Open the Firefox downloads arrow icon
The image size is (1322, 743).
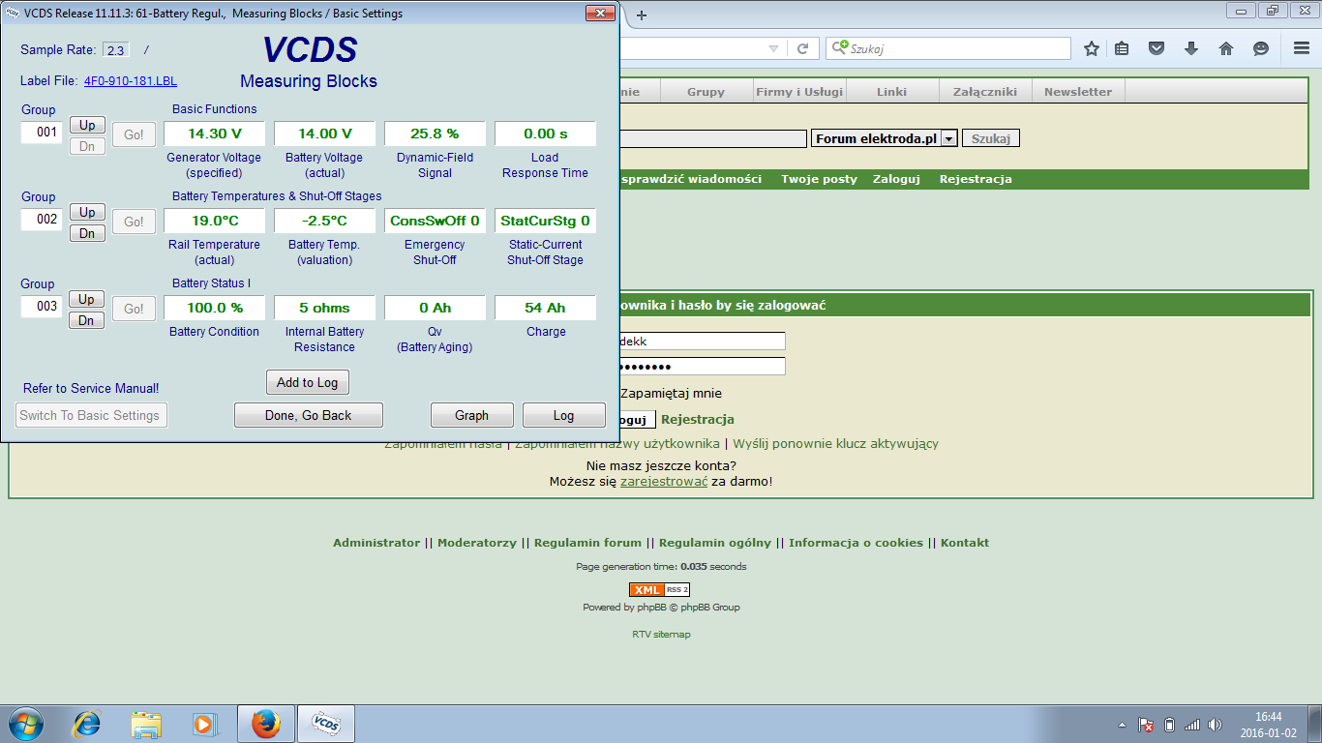[1191, 48]
